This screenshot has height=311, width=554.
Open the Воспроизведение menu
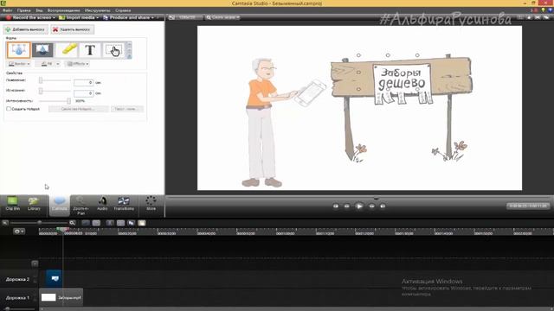[x=63, y=10]
